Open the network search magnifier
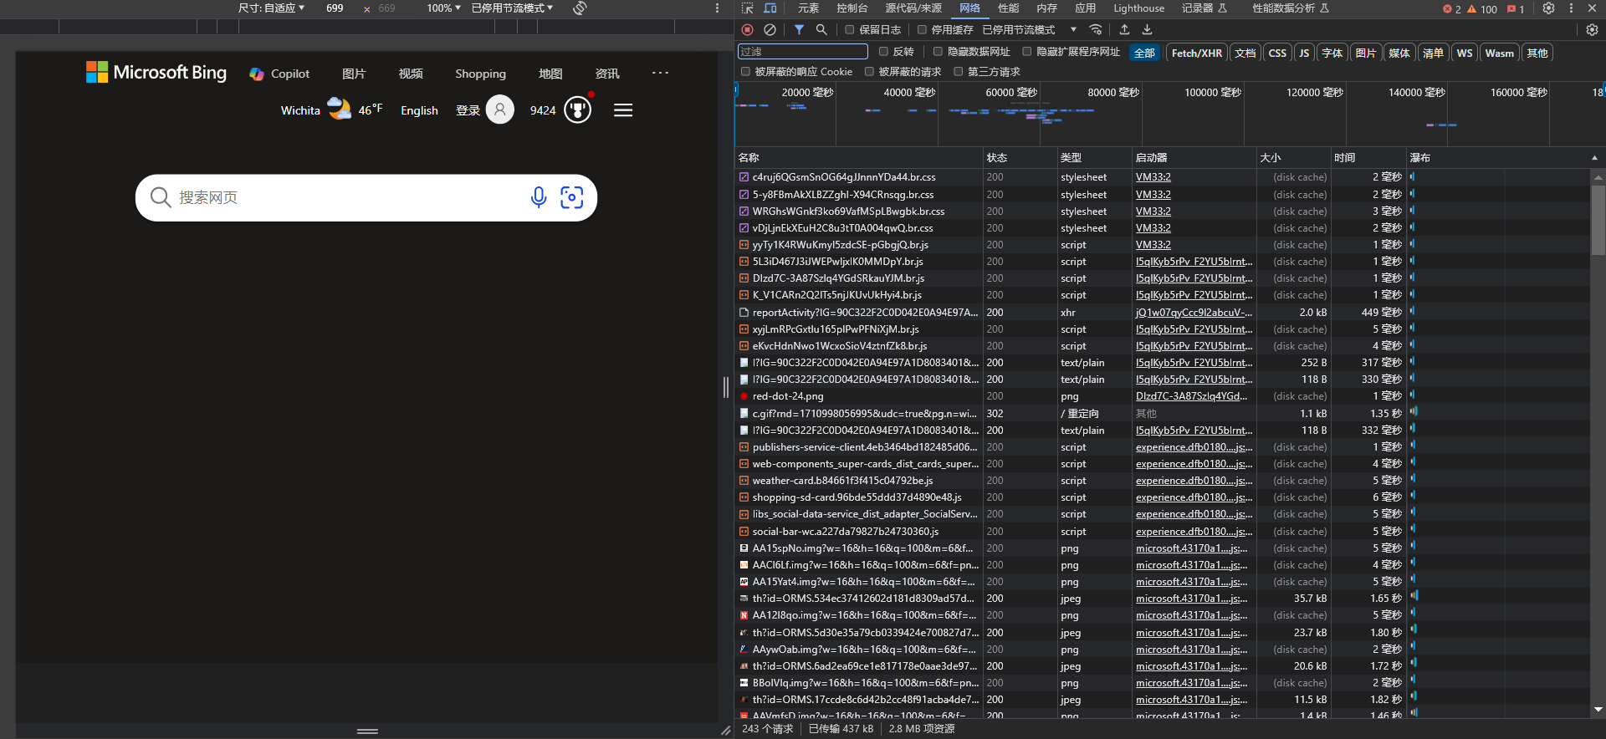The image size is (1606, 739). tap(821, 30)
